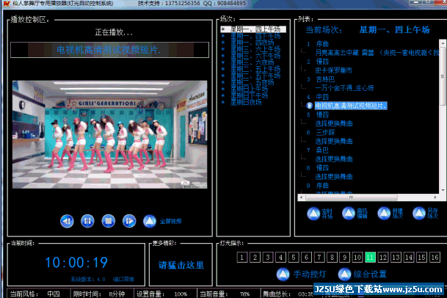This screenshot has width=447, height=298.
Task: Open 综合设置 general settings
Action: click(x=344, y=274)
